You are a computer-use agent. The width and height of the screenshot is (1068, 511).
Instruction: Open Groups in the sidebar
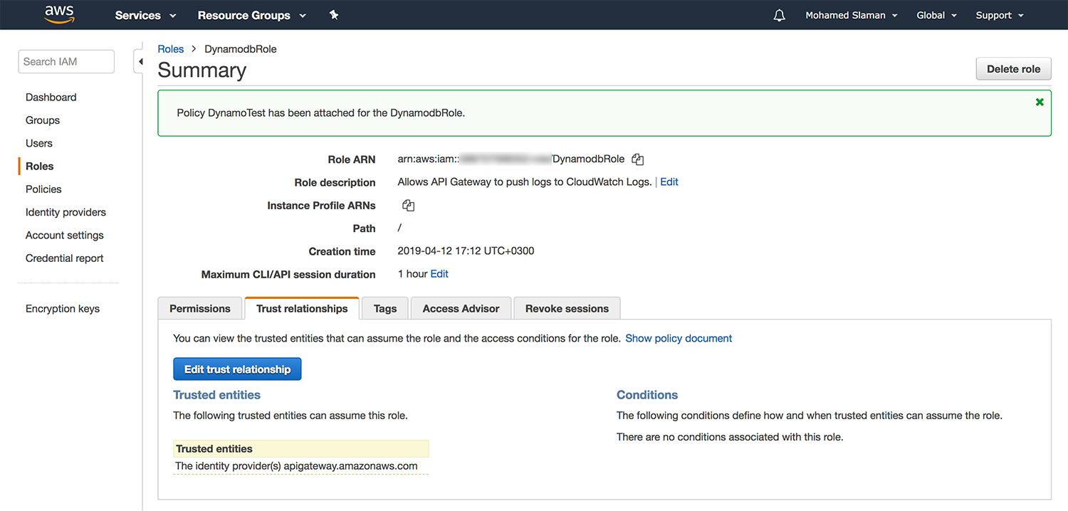coord(43,120)
